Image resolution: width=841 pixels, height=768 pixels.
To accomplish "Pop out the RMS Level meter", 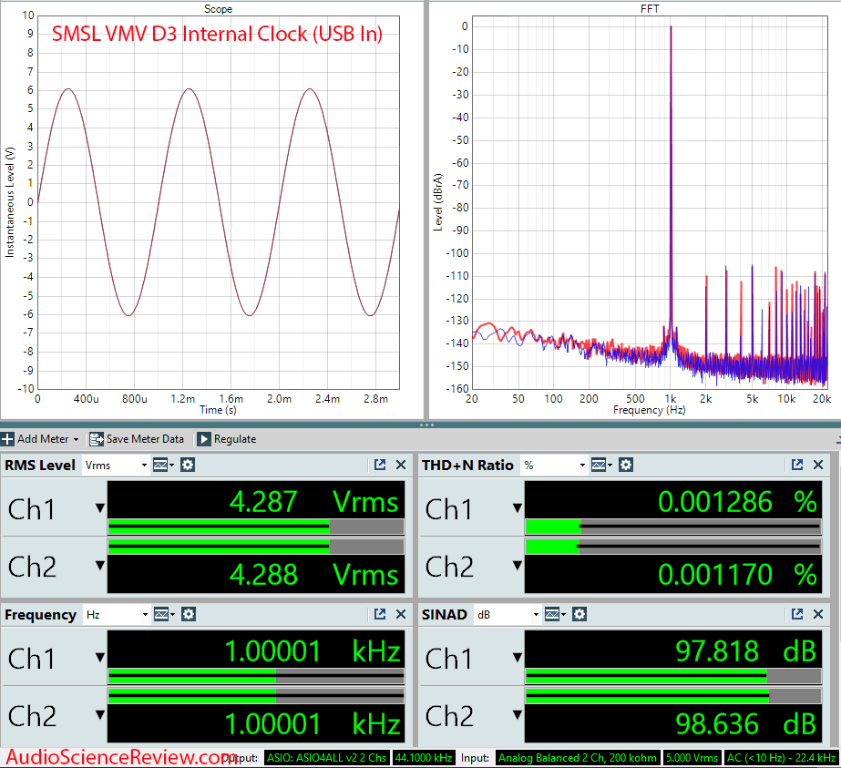I will pyautogui.click(x=380, y=465).
